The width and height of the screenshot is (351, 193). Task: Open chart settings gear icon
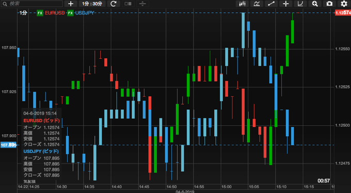[x=344, y=4]
